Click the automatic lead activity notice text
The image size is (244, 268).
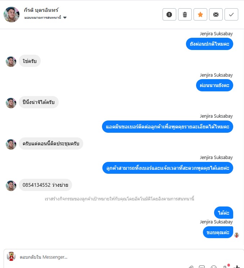click(120, 199)
